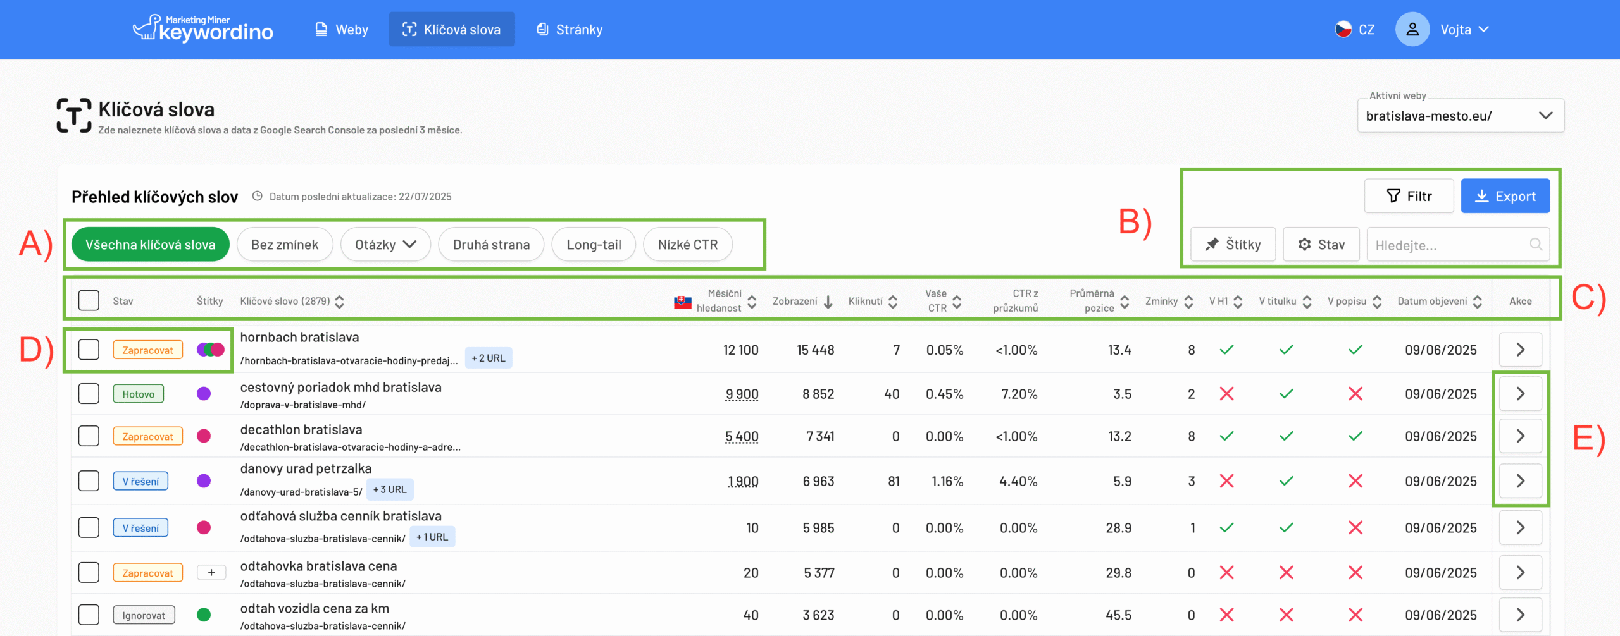Screen dimensions: 1620x636
Task: Open detail arrow for odťahová služba cenník bratislava
Action: (1521, 528)
